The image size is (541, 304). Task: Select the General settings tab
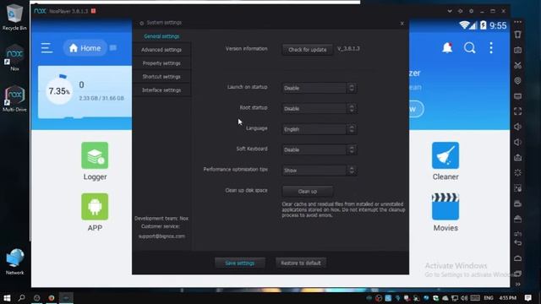coord(161,36)
